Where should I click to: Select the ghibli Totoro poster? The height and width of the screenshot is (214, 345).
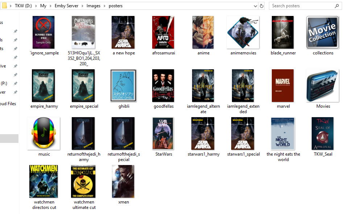point(124,86)
